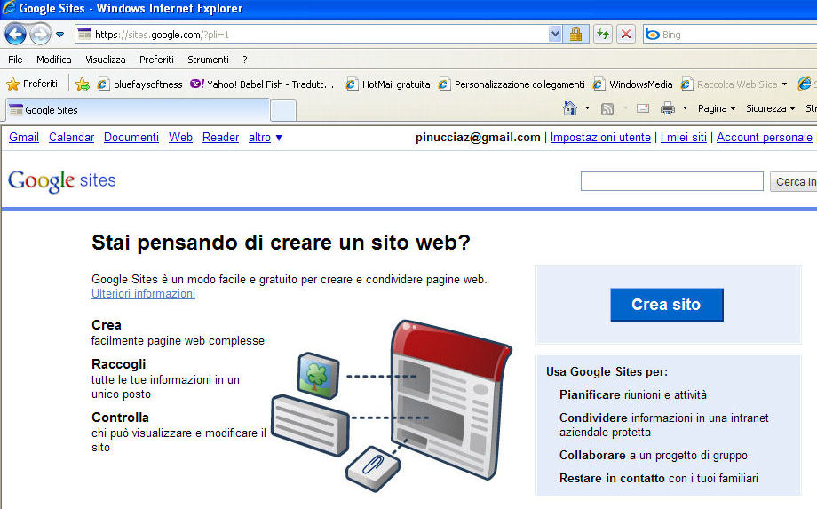Click the Stai pensando di creare heading
Screen dimensions: 817x509
pyautogui.click(x=281, y=243)
